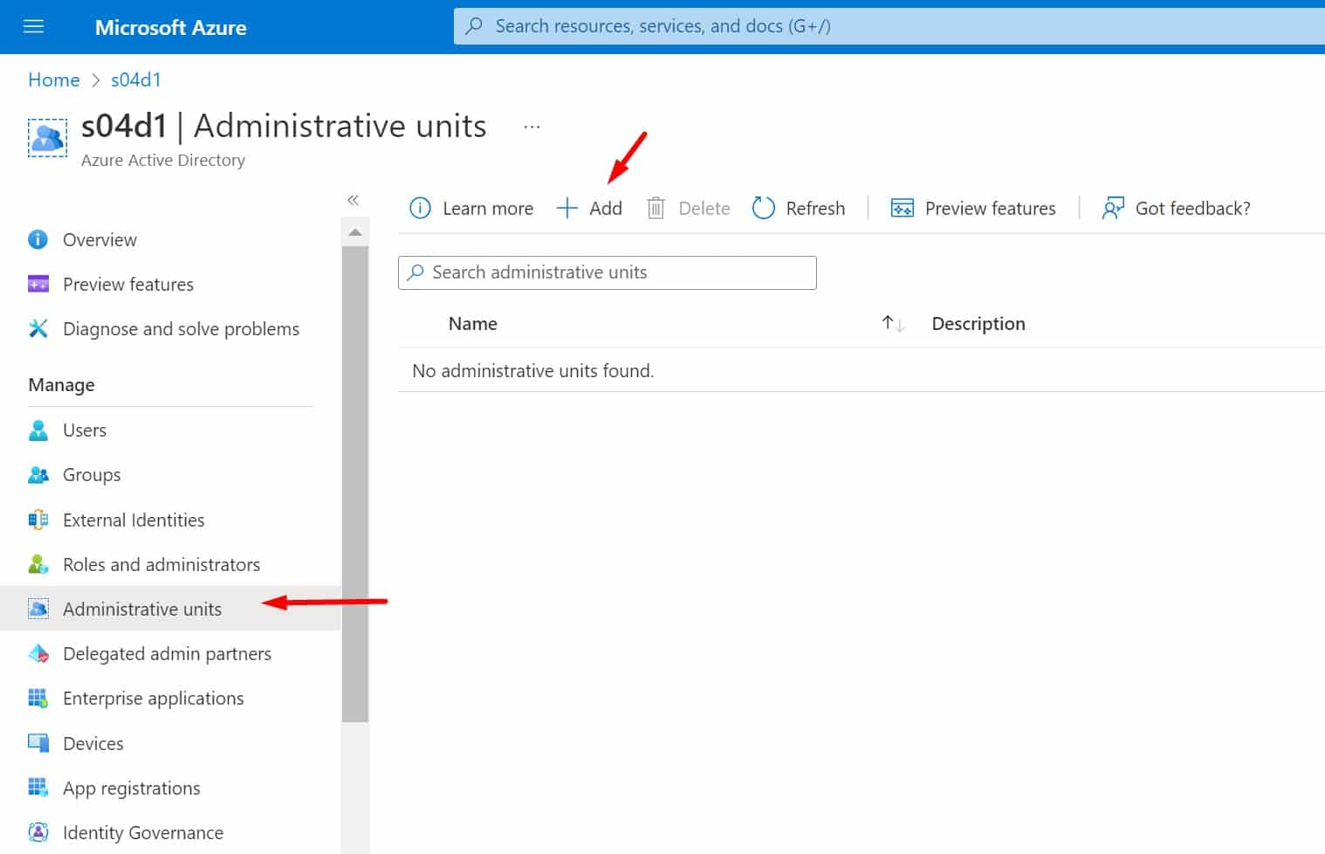Open the Users section in the sidebar
The width and height of the screenshot is (1325, 854).
(x=84, y=430)
